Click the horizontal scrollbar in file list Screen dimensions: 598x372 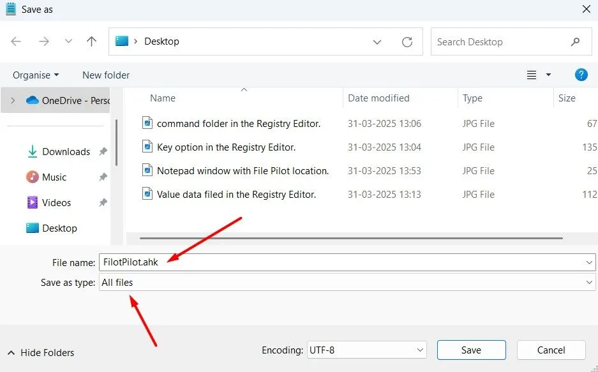pos(351,239)
